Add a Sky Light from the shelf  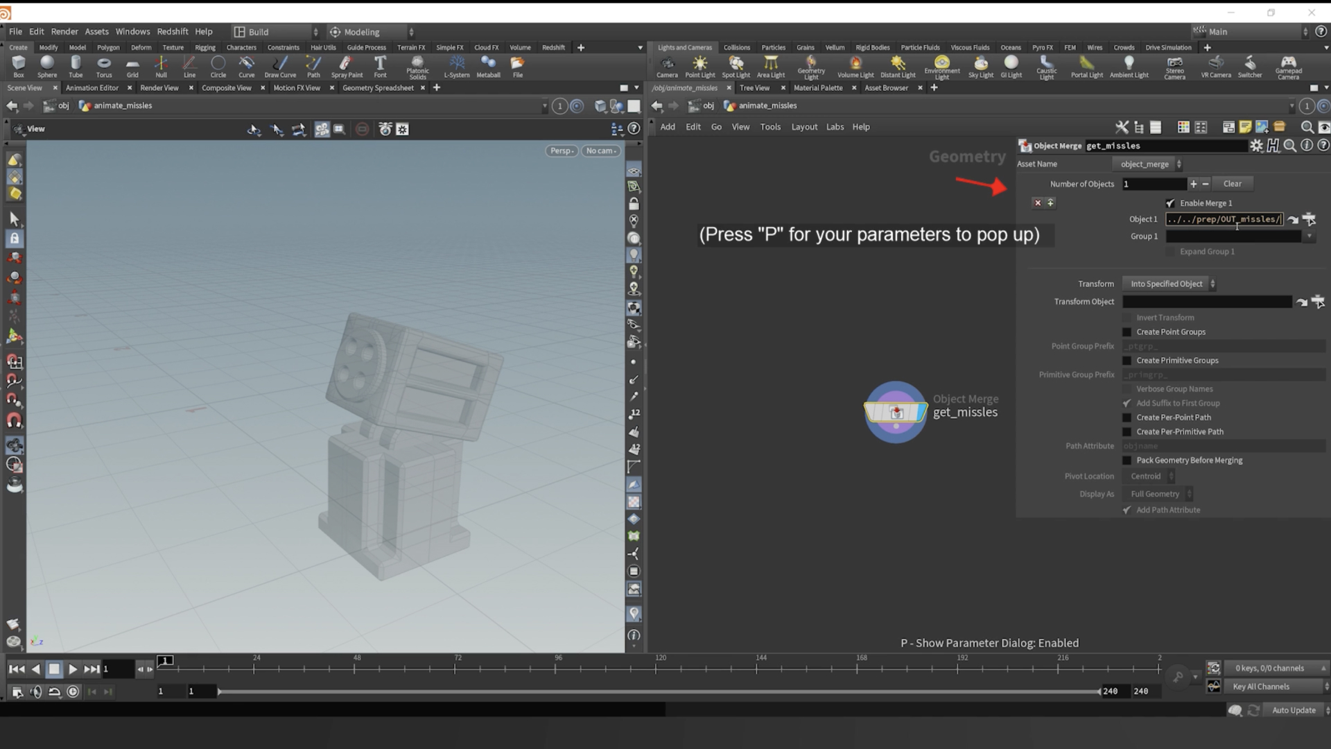click(980, 67)
